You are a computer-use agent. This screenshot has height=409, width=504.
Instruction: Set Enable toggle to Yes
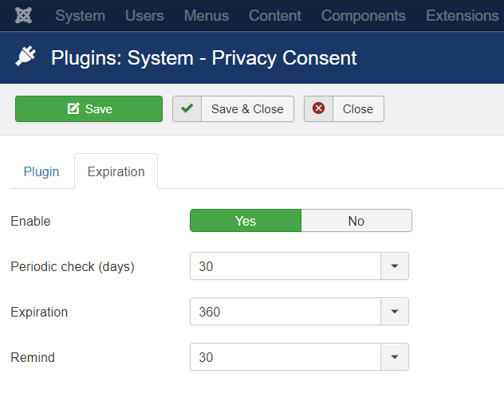246,221
